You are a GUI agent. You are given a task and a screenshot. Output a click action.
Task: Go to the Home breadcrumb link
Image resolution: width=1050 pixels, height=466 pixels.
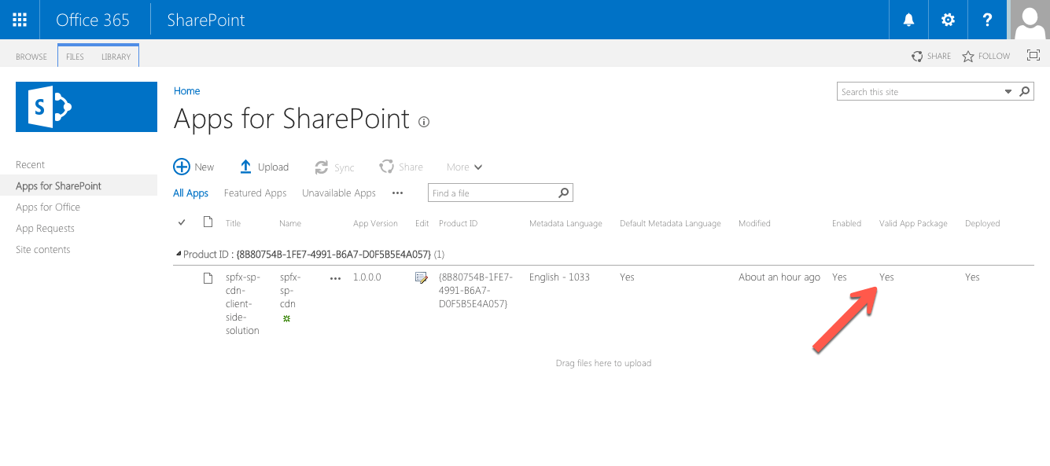click(187, 91)
